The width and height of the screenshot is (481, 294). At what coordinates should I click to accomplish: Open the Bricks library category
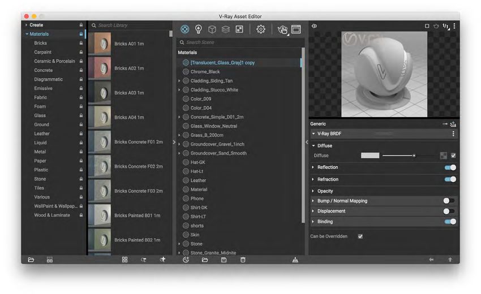tap(41, 43)
